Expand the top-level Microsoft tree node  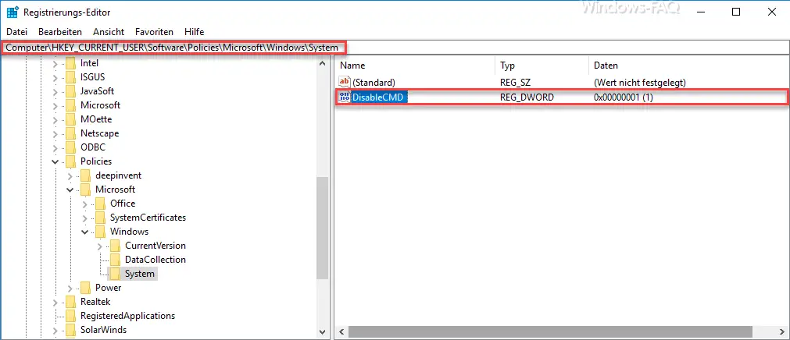(x=55, y=105)
